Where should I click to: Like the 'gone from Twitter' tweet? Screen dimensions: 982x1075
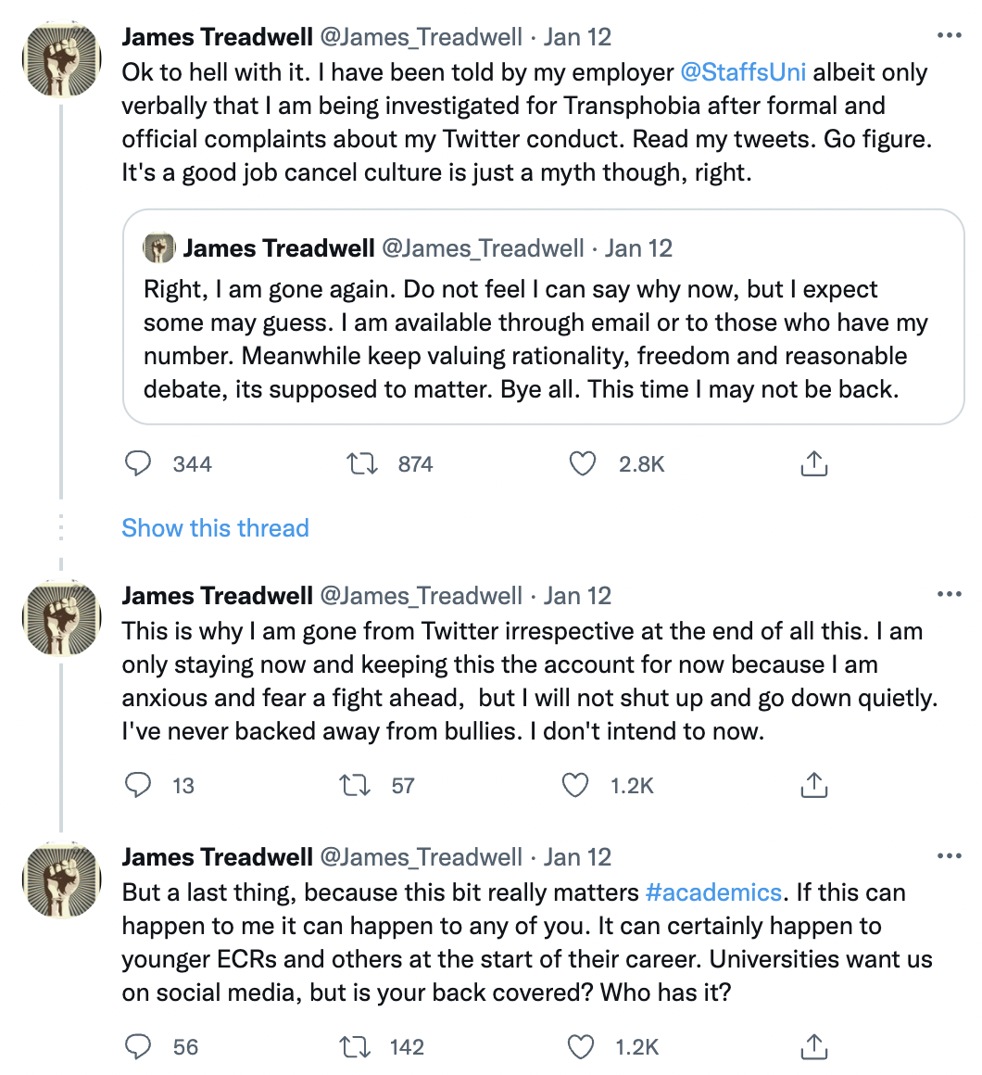click(x=575, y=785)
